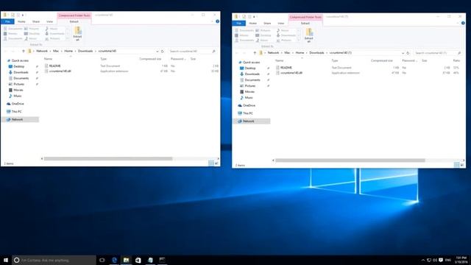Refresh the right window address bar
The image size is (471, 265).
click(x=408, y=53)
